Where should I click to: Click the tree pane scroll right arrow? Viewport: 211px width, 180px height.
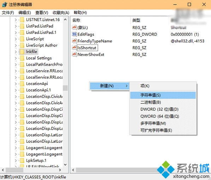pos(60,170)
